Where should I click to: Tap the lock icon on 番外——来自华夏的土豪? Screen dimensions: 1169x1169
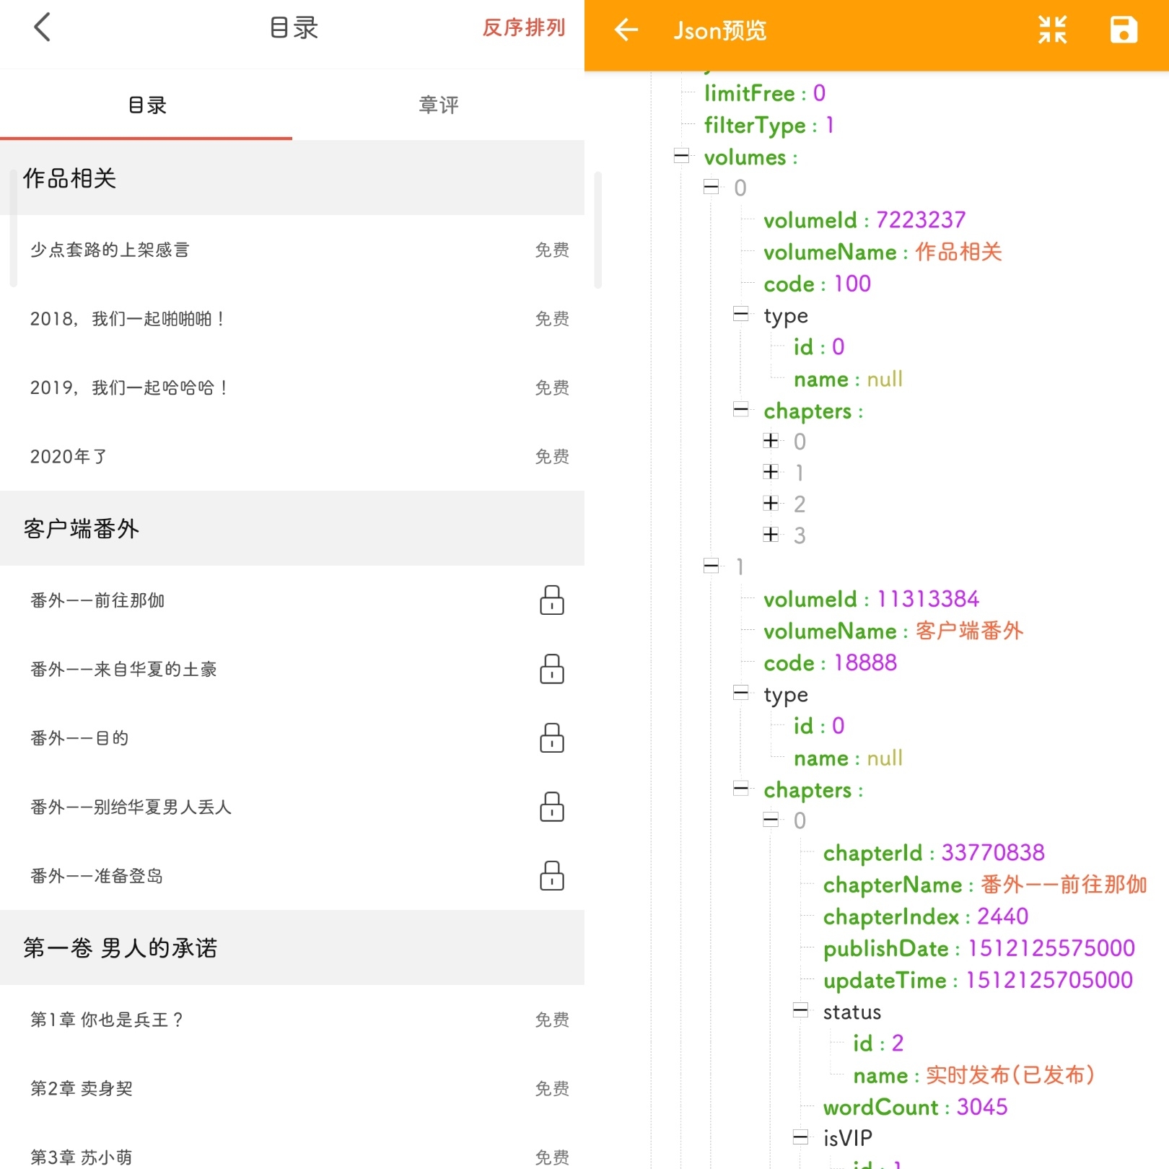pyautogui.click(x=551, y=670)
